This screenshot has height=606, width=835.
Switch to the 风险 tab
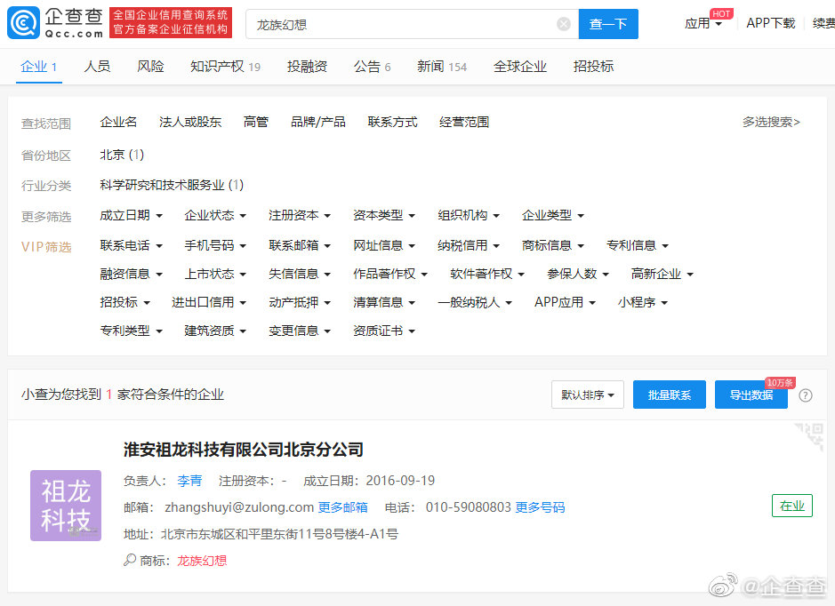[150, 67]
